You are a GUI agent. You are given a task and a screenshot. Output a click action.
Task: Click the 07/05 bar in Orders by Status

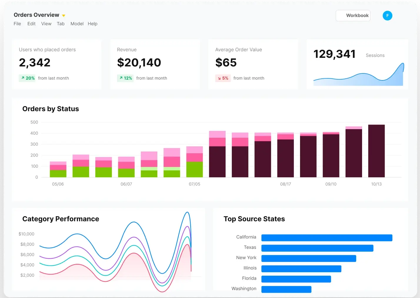click(x=194, y=162)
